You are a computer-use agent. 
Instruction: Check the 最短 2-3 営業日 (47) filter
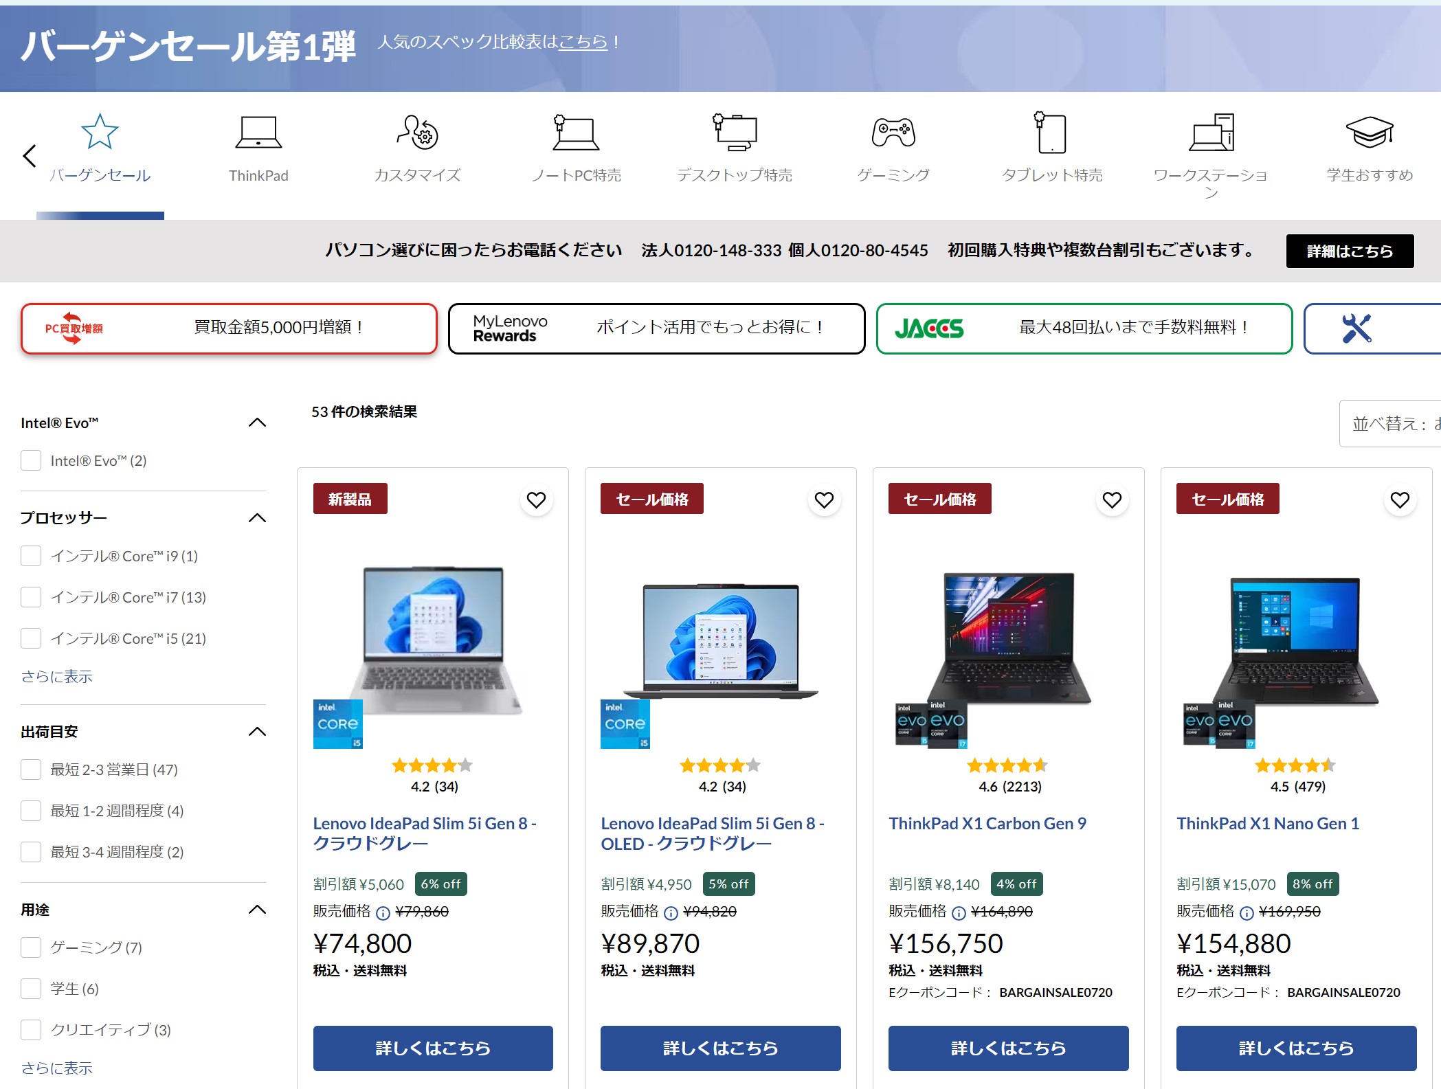[31, 770]
